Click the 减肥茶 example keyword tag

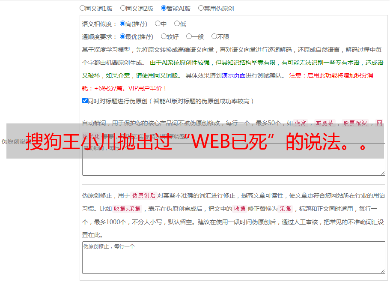coord(325,123)
